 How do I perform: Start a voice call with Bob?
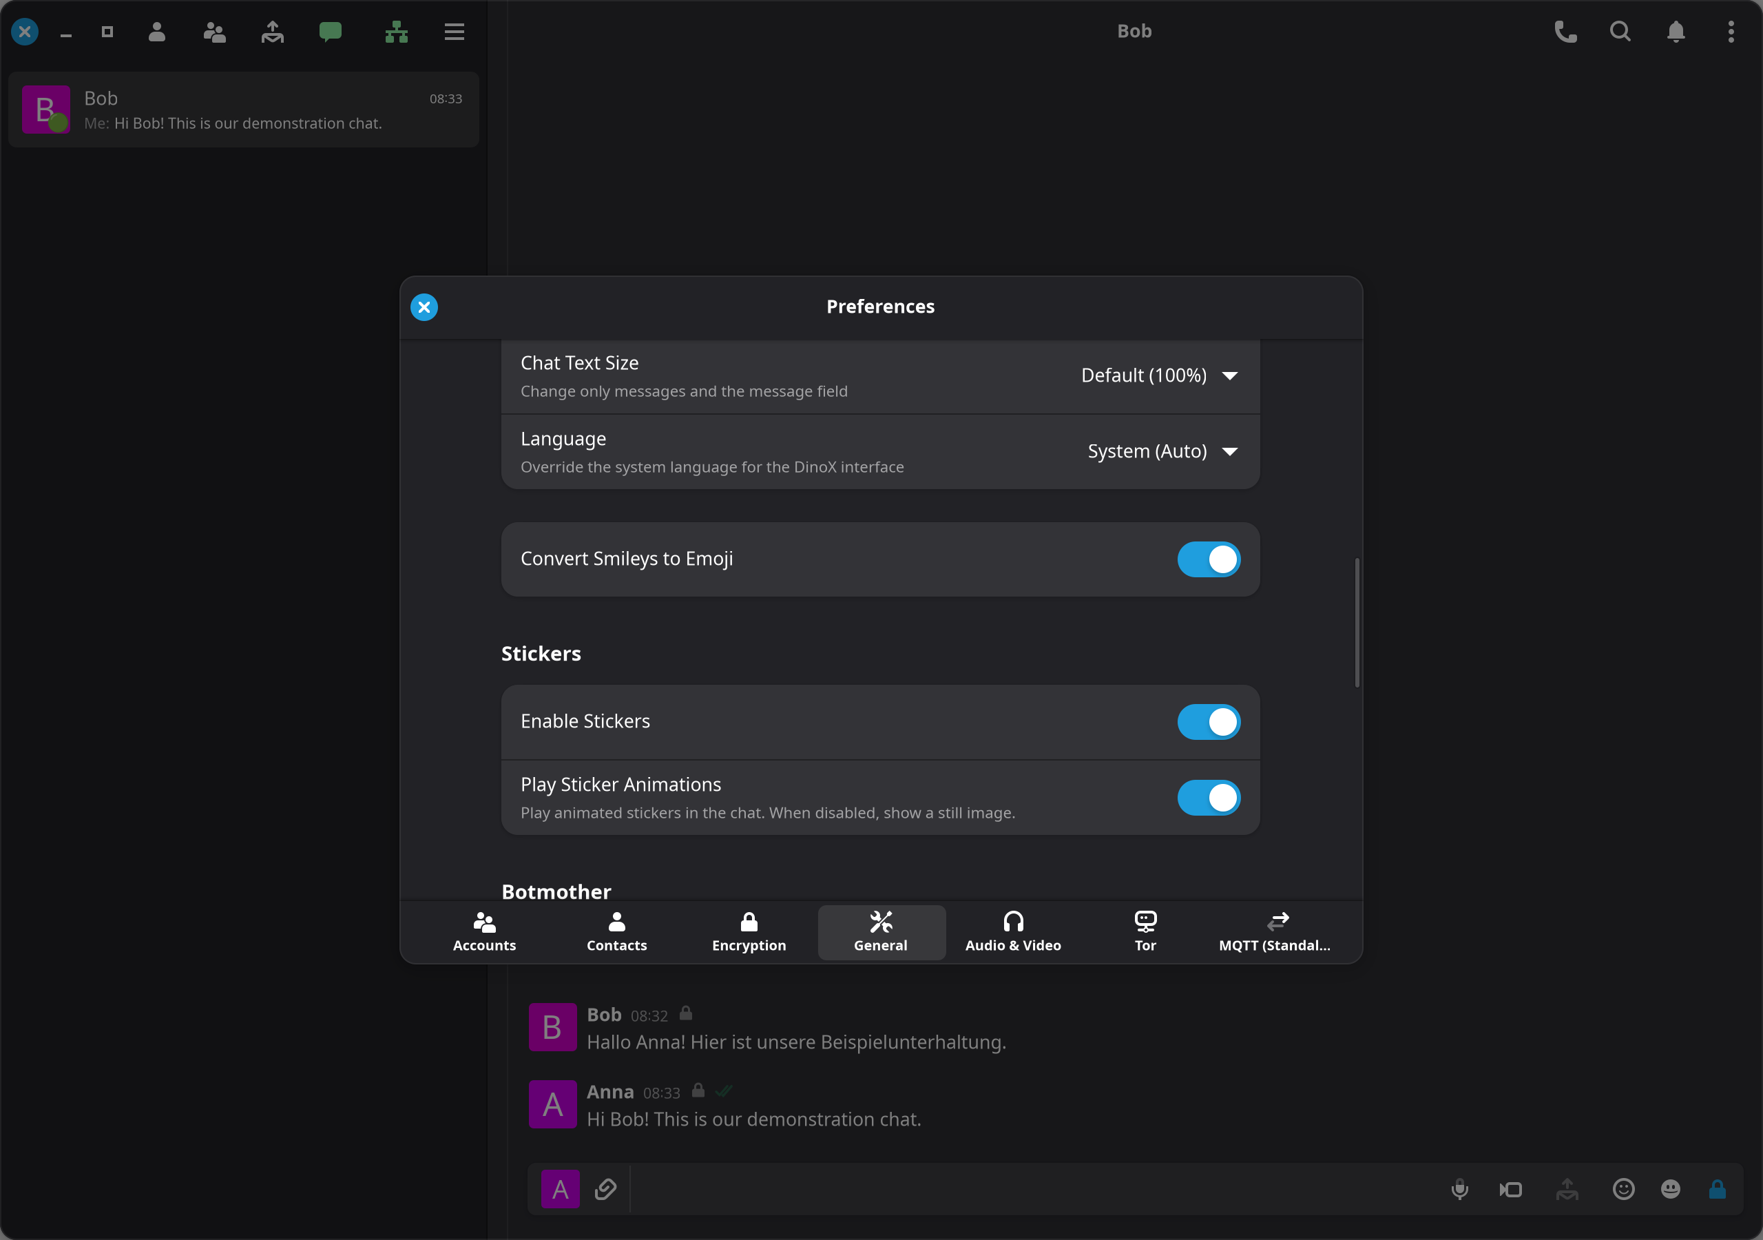point(1565,32)
